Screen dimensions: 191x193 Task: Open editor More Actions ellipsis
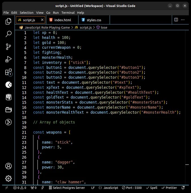(183, 20)
